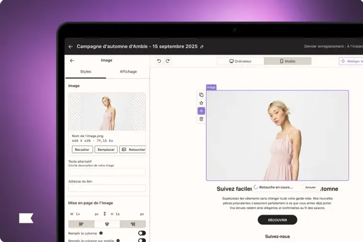The height and width of the screenshot is (242, 363).
Task: Align image to the center
Action: [107, 224]
